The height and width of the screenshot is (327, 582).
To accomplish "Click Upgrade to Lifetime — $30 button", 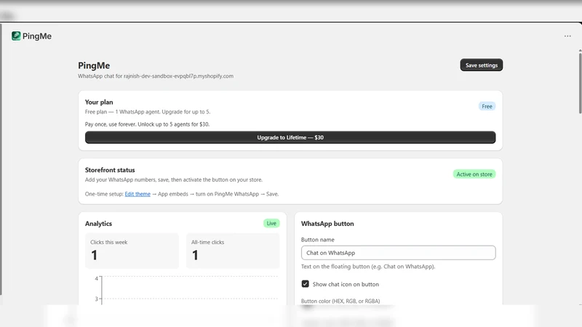I will 290,137.
